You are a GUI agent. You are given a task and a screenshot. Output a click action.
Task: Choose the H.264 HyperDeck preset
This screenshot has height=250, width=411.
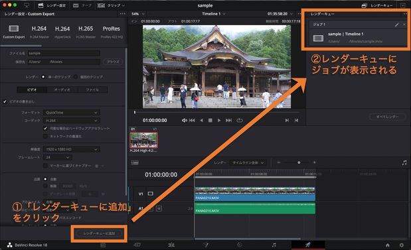62,32
